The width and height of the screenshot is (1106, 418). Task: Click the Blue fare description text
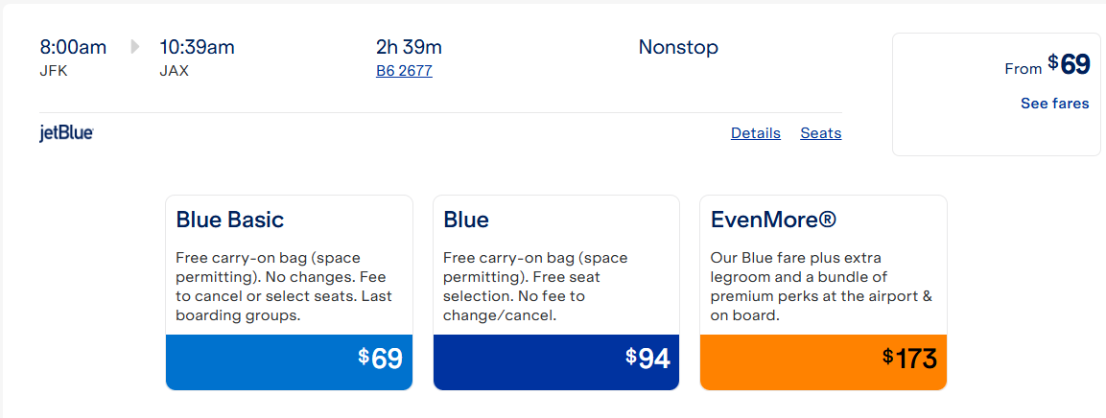click(x=535, y=287)
